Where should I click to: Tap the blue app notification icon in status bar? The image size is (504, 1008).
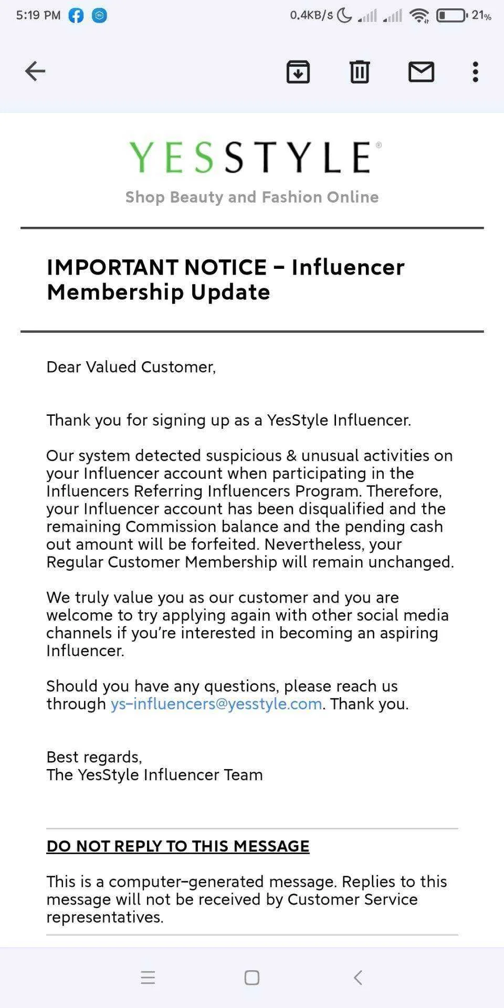click(x=99, y=16)
